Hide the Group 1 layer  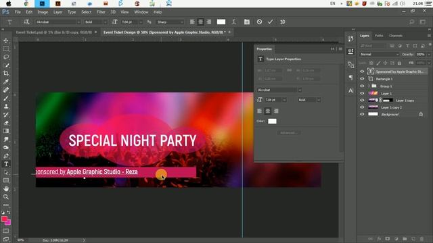click(362, 86)
